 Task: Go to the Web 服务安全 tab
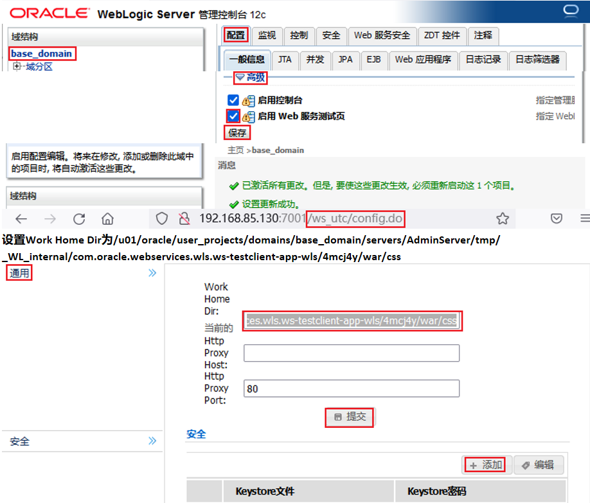coord(382,35)
